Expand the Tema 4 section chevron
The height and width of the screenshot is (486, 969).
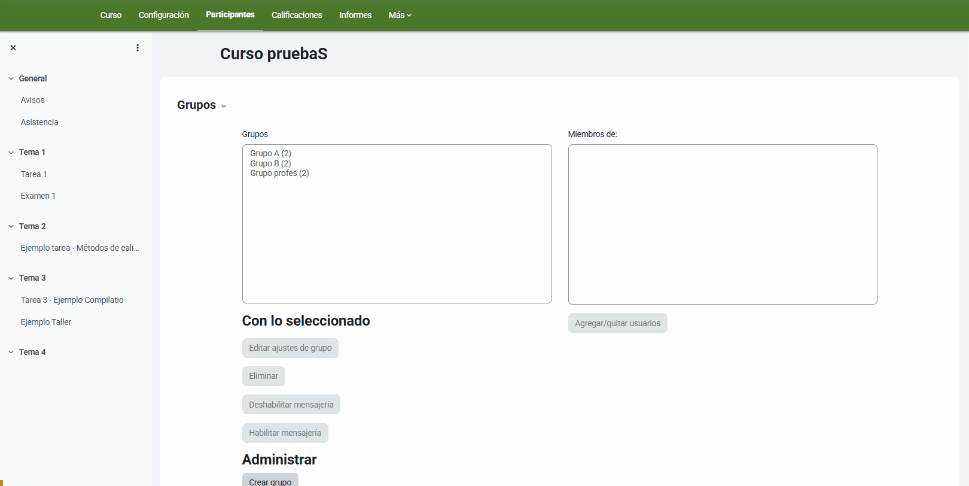coord(11,352)
